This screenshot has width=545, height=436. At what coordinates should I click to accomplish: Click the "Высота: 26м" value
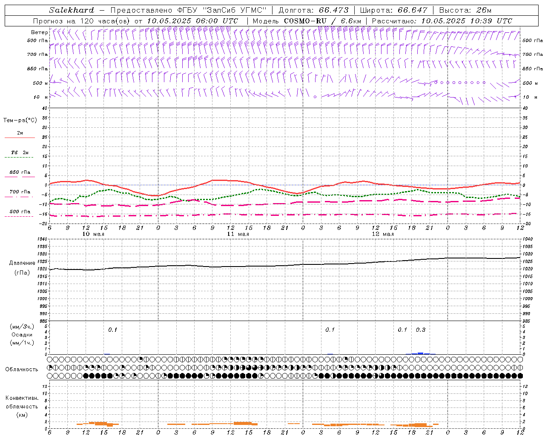(x=465, y=10)
